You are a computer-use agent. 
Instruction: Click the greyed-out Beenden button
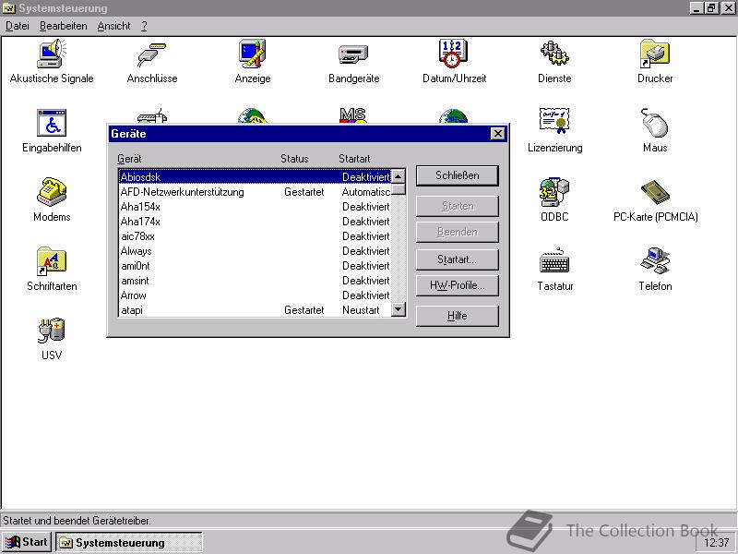457,233
